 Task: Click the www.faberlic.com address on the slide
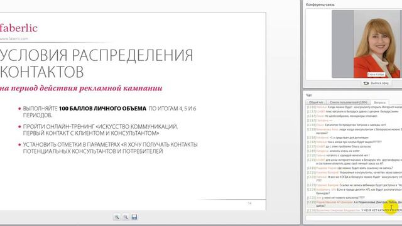click(x=14, y=39)
